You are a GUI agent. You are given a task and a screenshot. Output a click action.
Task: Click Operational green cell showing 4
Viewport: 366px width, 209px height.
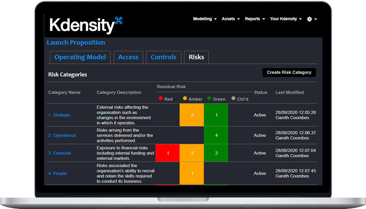(216, 135)
